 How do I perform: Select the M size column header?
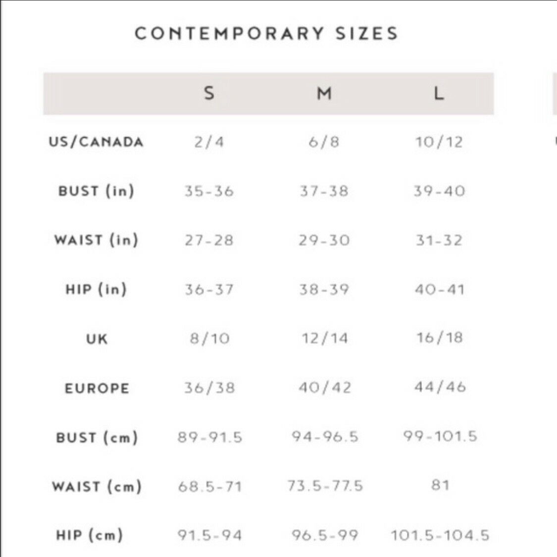pos(324,94)
